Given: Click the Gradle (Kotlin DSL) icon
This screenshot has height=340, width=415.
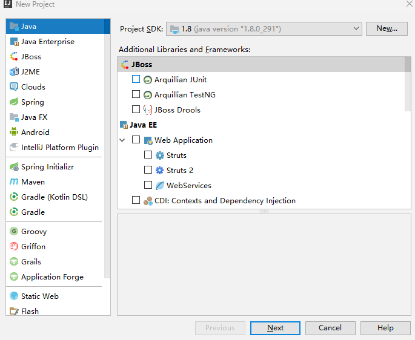Looking at the screenshot, I should (x=14, y=197).
